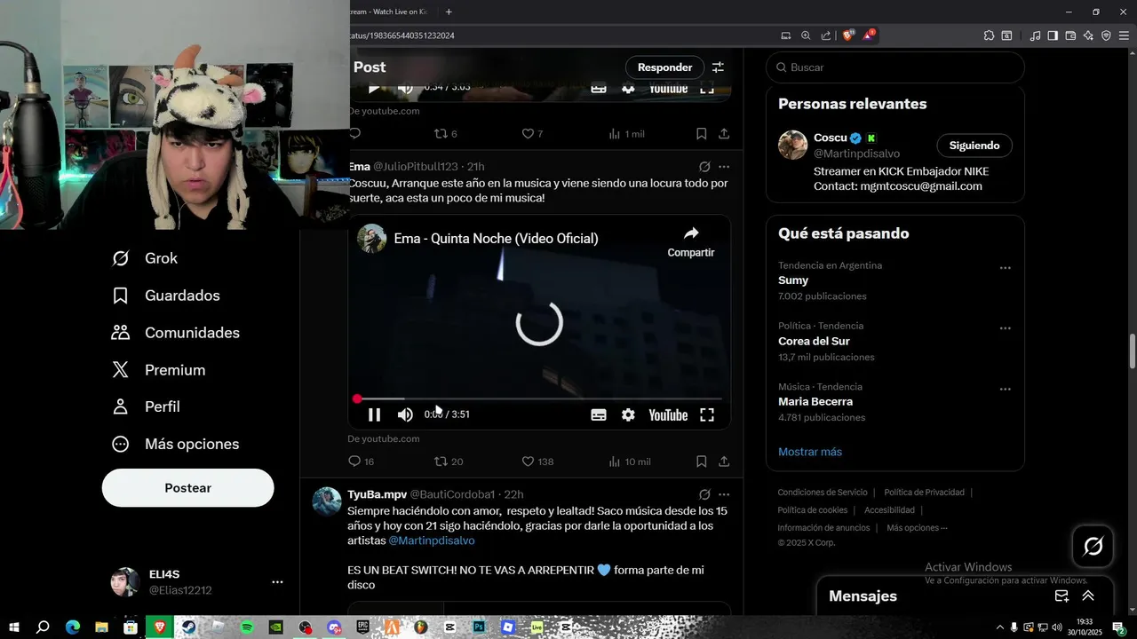Click the Siguiendo button for Coscu
The image size is (1137, 639).
pyautogui.click(x=974, y=146)
